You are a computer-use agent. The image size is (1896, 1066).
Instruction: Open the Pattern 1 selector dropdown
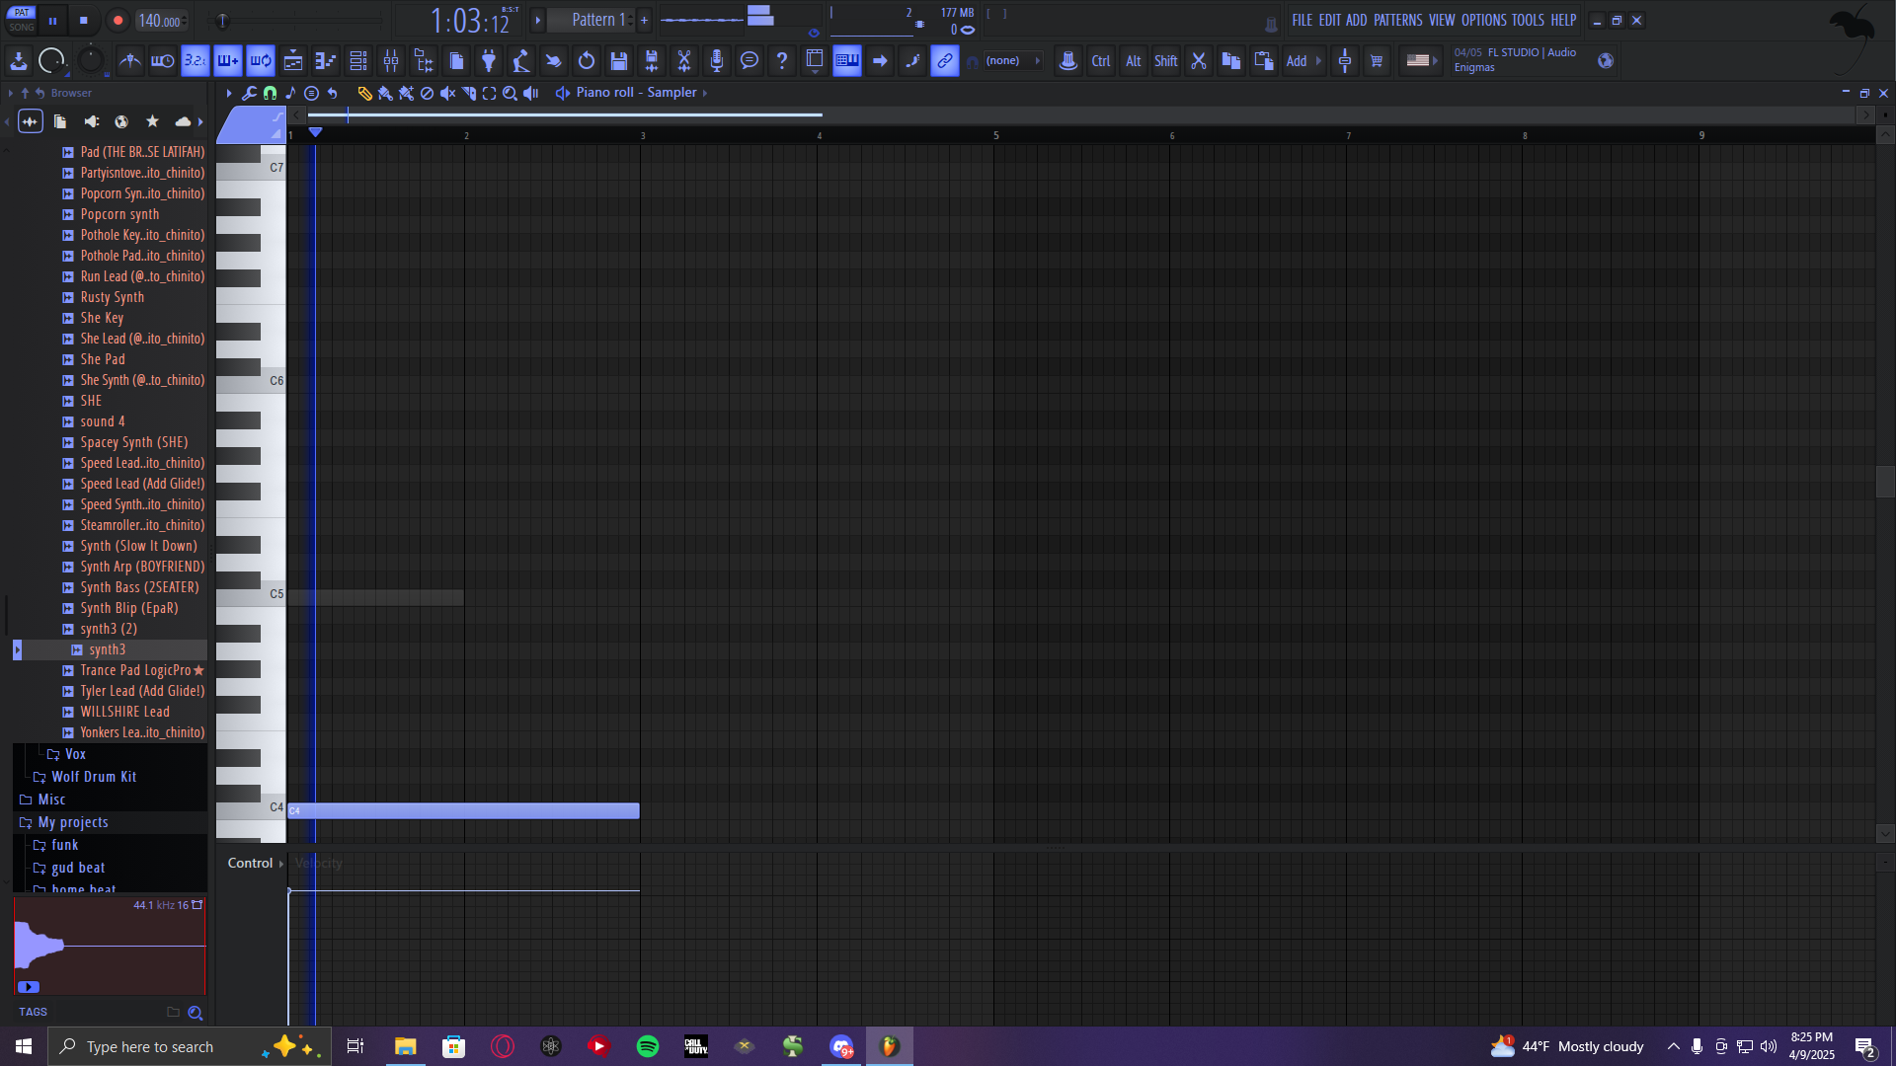[598, 20]
